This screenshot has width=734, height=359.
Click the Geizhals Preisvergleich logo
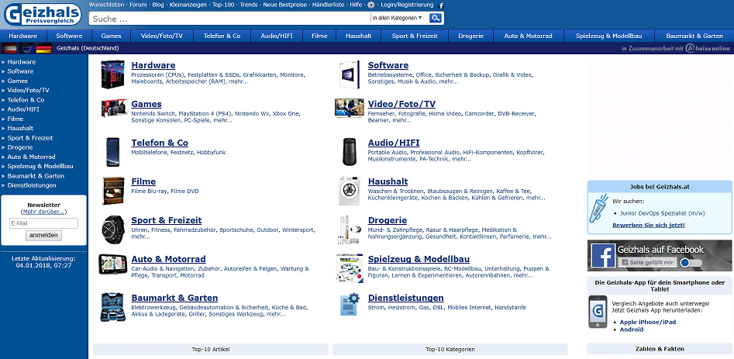coord(43,15)
